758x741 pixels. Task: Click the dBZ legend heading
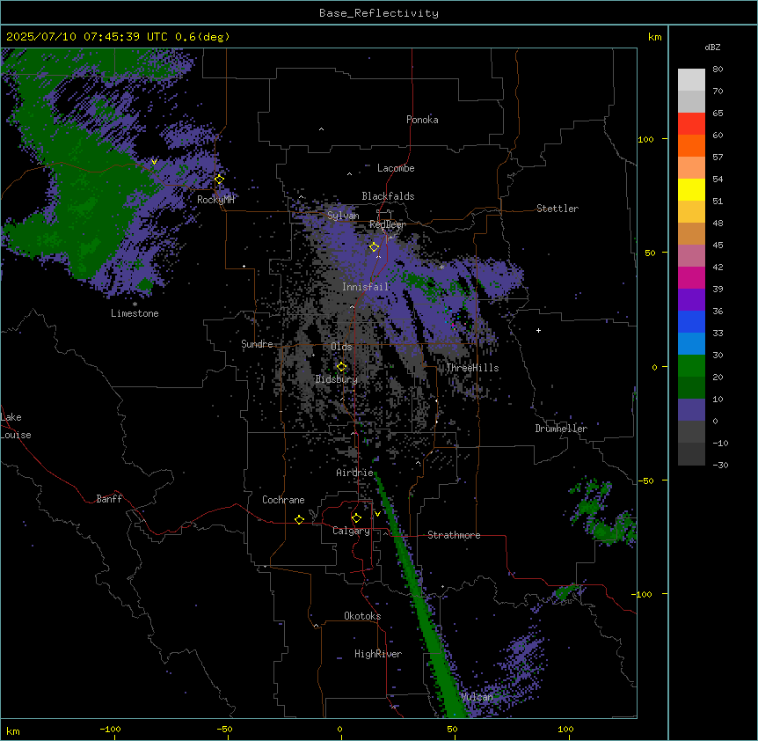click(x=712, y=48)
